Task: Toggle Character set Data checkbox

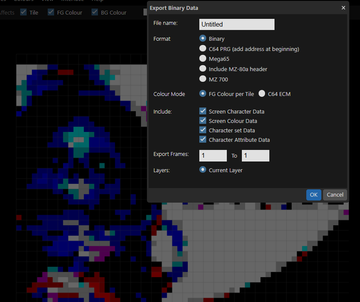Action: coord(203,130)
